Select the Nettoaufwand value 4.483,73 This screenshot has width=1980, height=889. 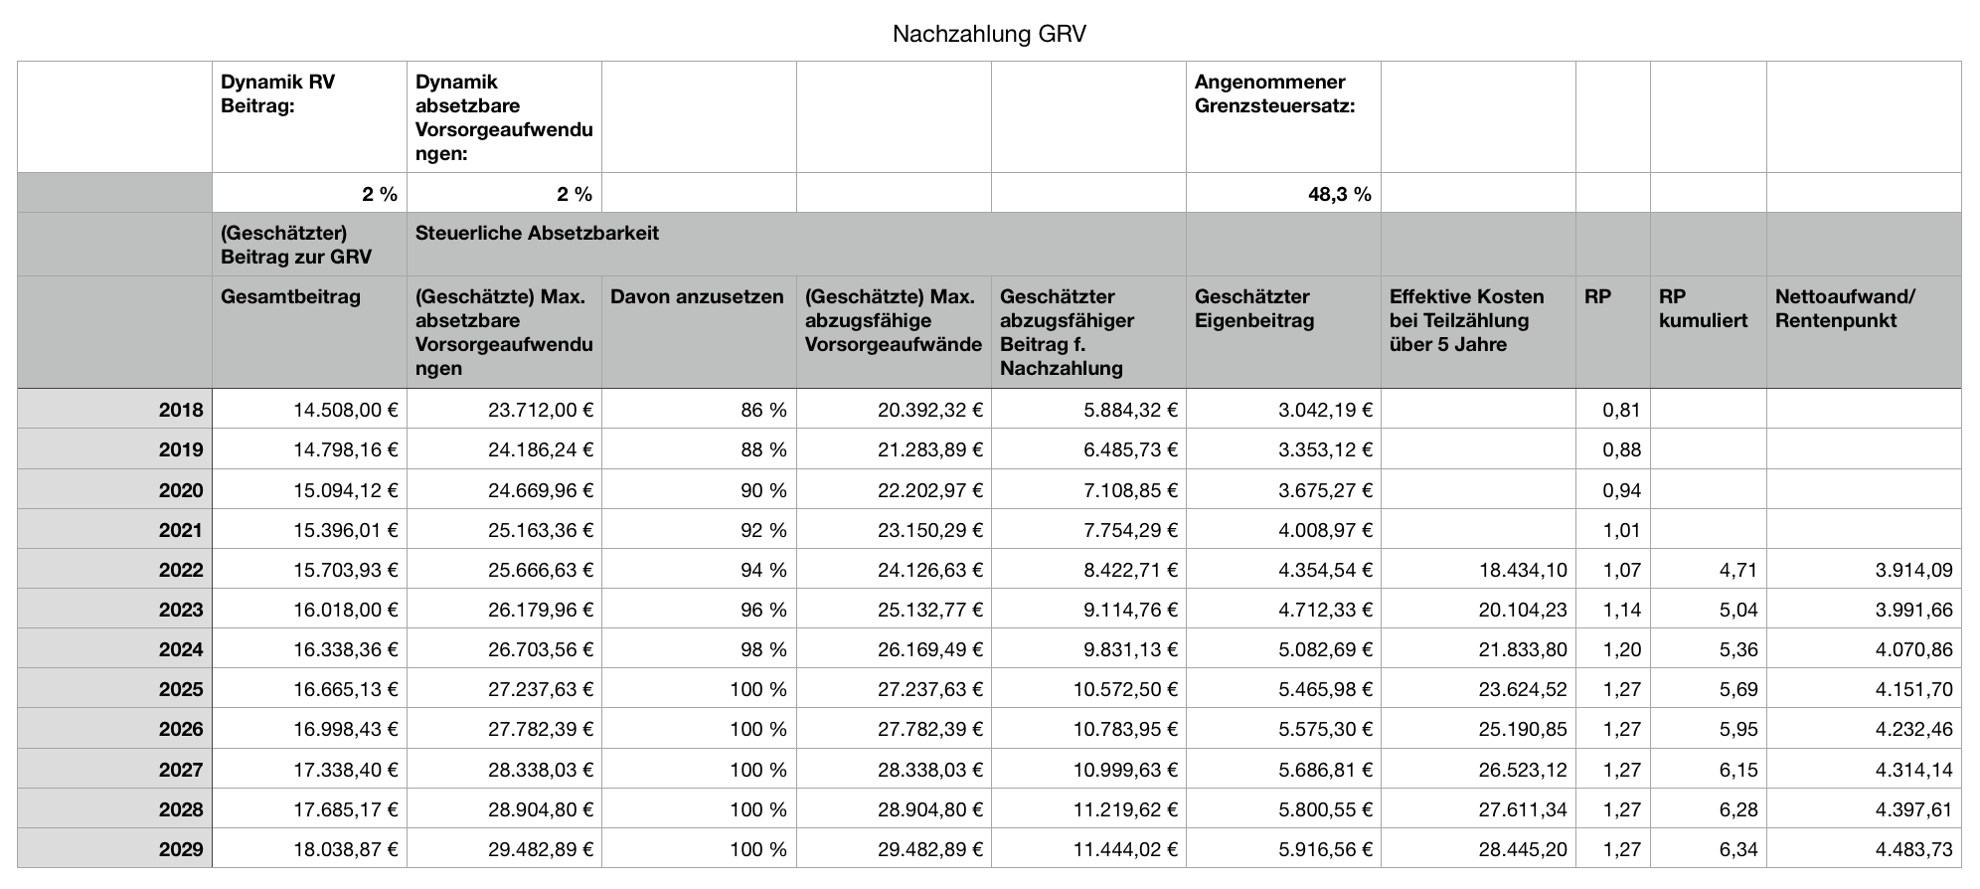point(1863,849)
